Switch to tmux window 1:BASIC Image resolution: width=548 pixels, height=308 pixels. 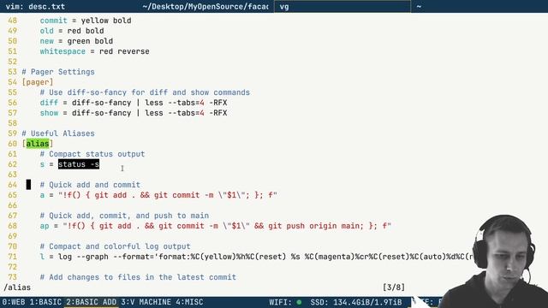[x=45, y=302]
